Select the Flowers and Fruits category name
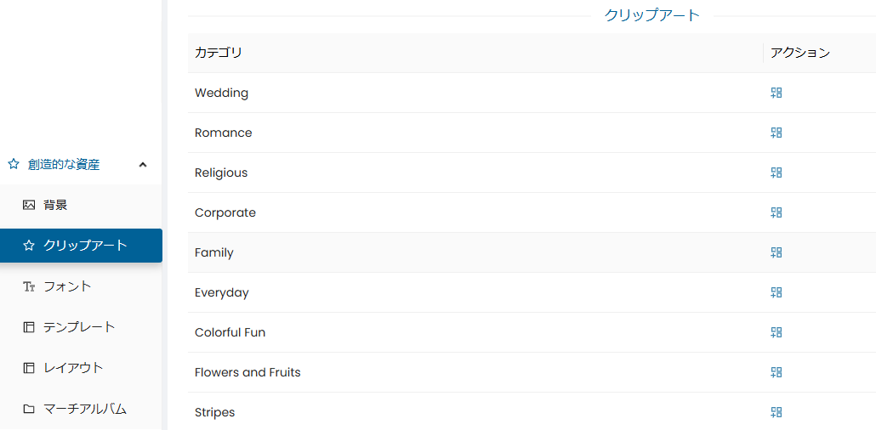The height and width of the screenshot is (430, 876). click(x=247, y=372)
